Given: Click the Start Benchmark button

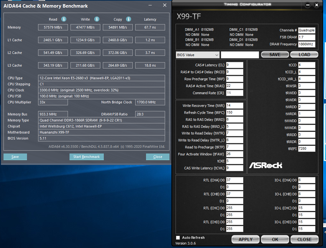Looking at the screenshot, I should [86, 157].
